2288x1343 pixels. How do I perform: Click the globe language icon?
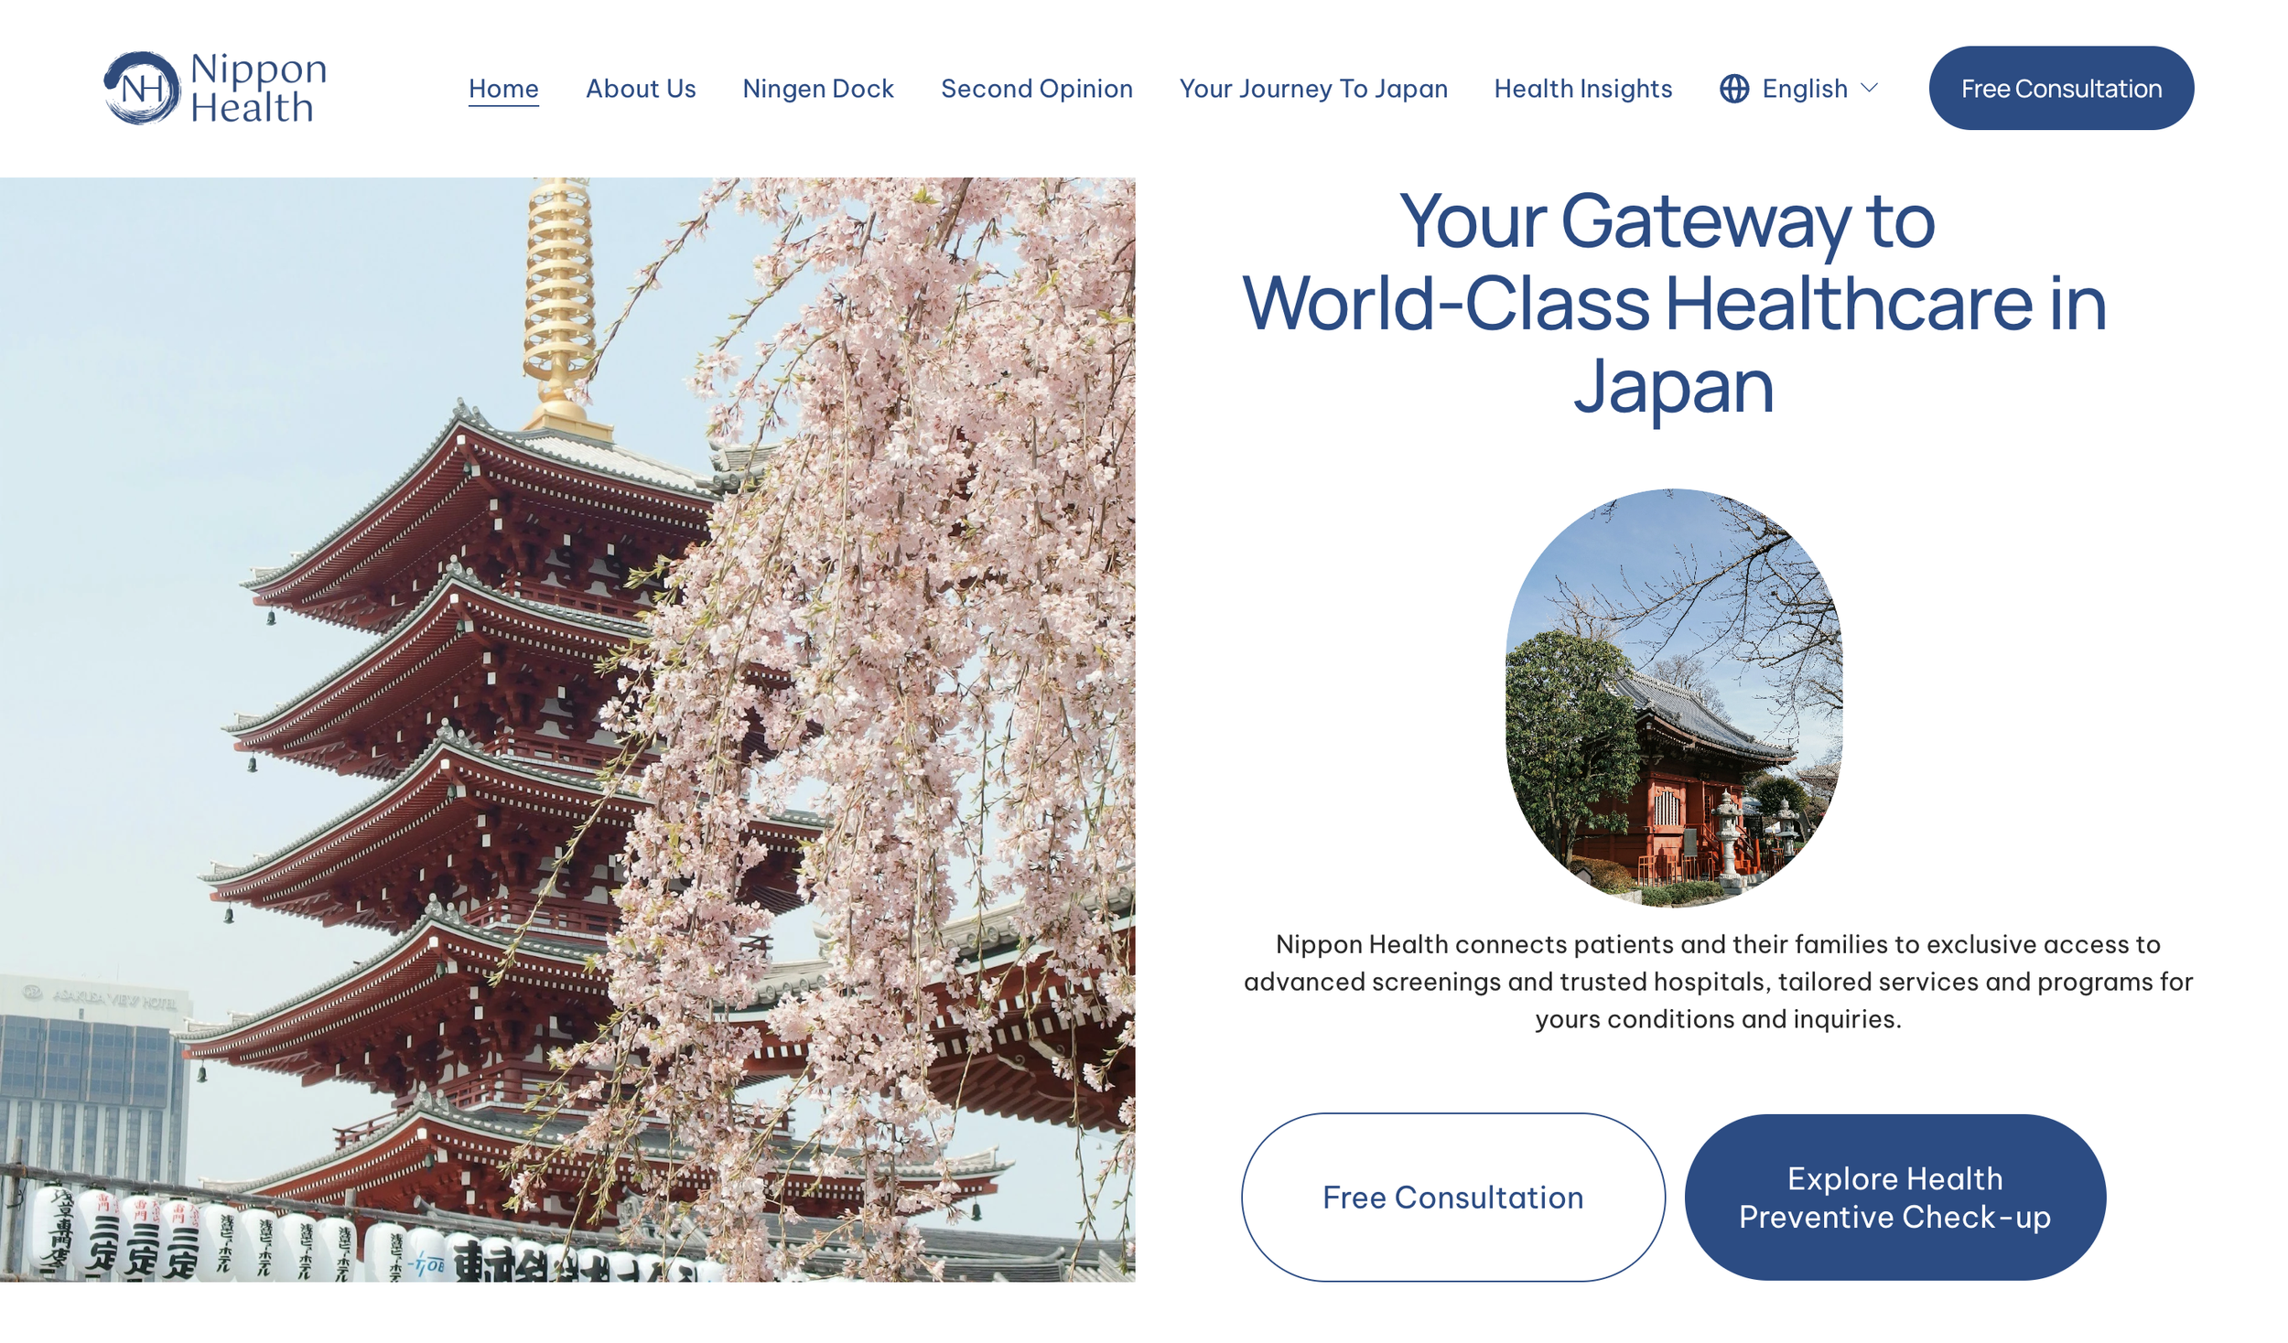1733,89
